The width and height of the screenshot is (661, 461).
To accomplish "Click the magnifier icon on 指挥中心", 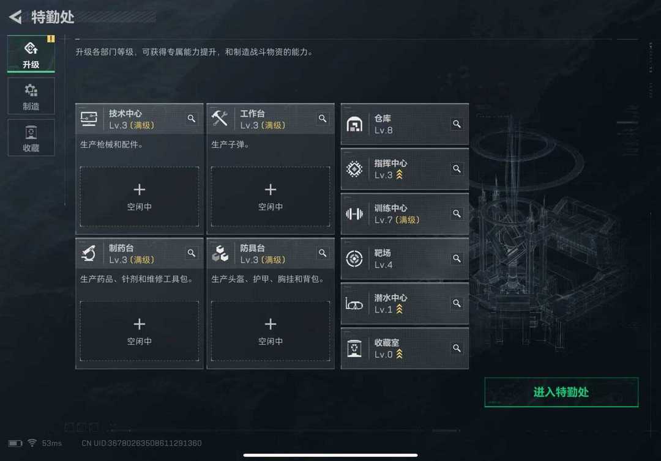I will click(457, 169).
